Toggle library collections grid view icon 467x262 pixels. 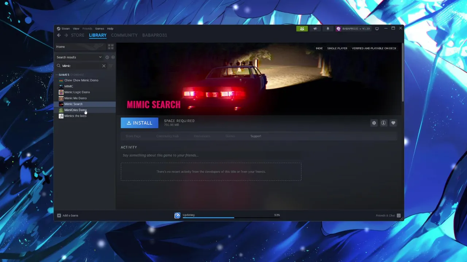tap(111, 47)
